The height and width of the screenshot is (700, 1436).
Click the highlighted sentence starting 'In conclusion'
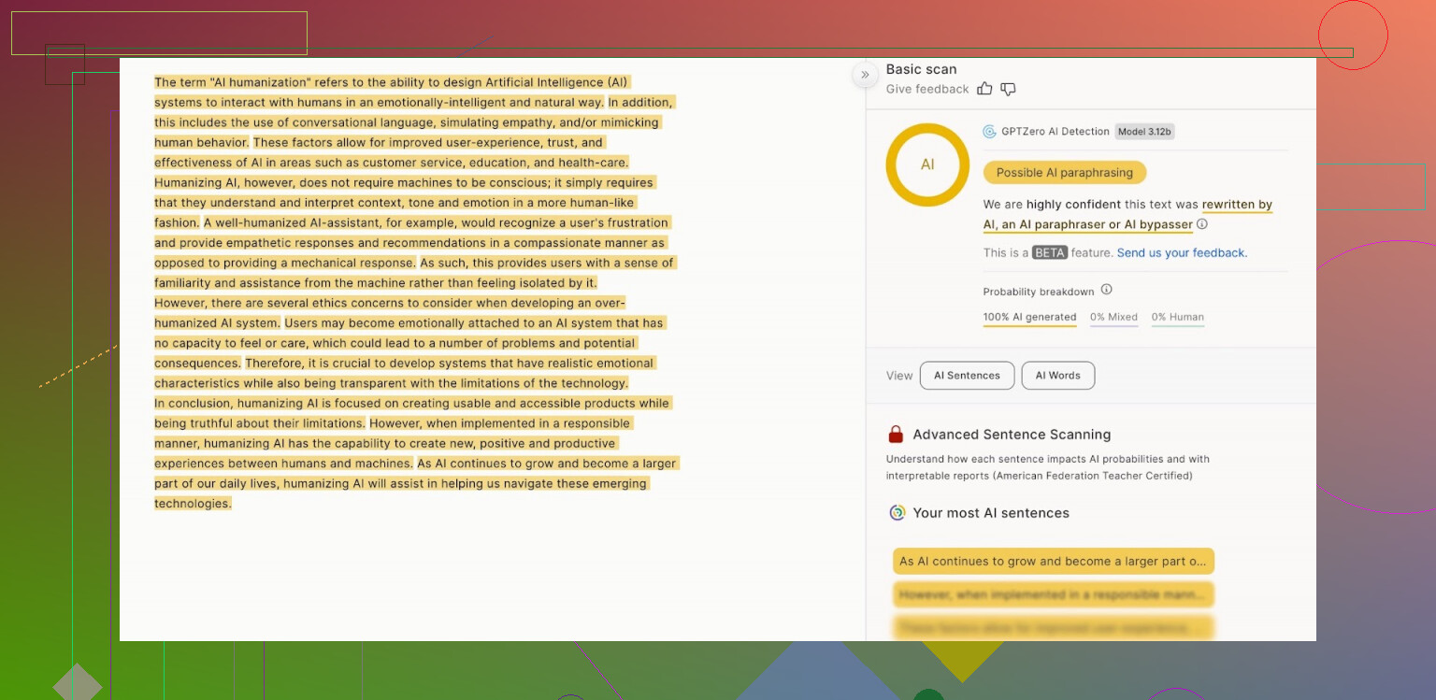pyautogui.click(x=411, y=404)
